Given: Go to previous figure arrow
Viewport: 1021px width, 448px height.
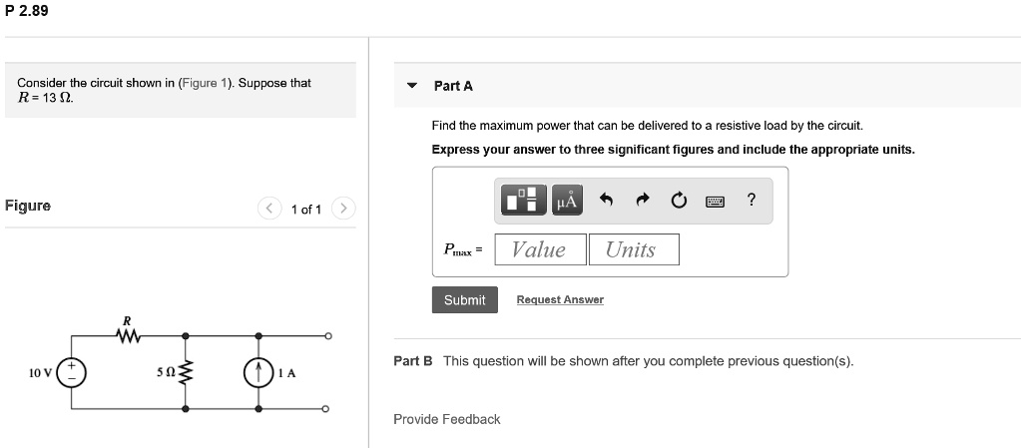Looking at the screenshot, I should click(x=269, y=209).
